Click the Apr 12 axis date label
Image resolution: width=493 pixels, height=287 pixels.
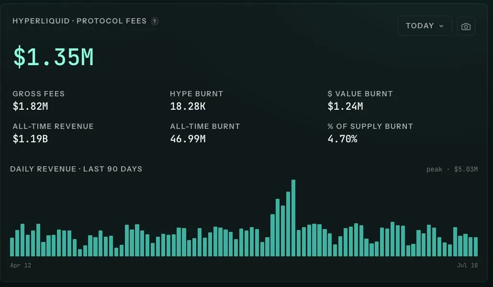(x=21, y=265)
